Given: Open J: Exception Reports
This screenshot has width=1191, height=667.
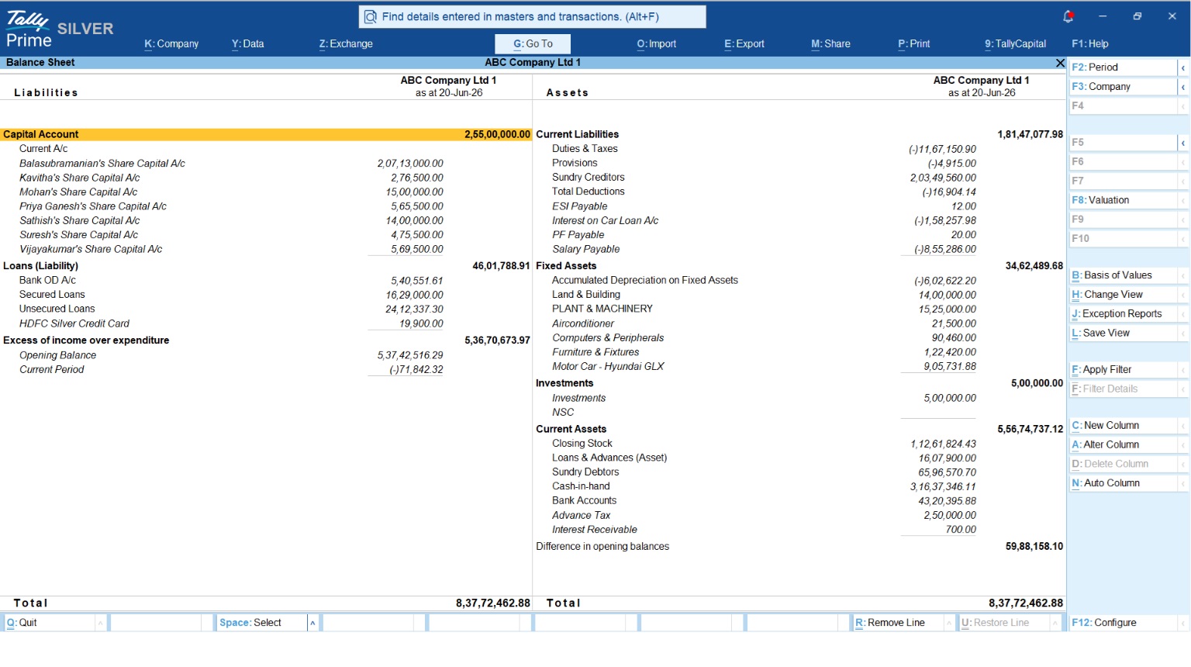Looking at the screenshot, I should pyautogui.click(x=1124, y=314).
